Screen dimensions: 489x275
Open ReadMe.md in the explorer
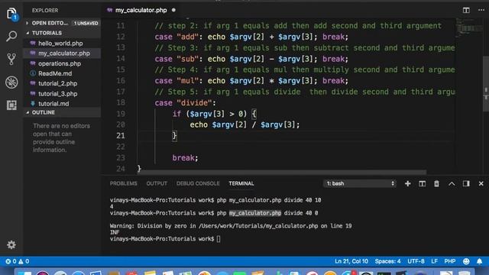pyautogui.click(x=55, y=73)
